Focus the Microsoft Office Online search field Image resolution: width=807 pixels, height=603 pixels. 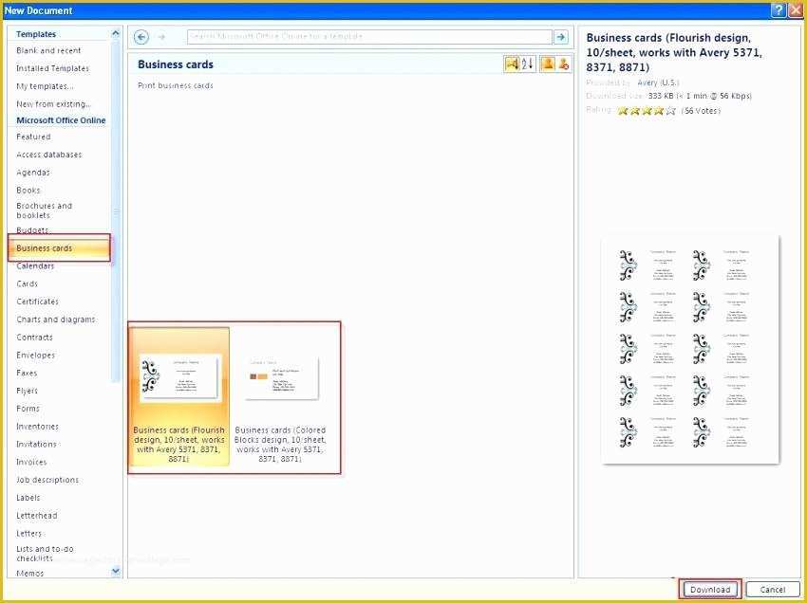(369, 36)
